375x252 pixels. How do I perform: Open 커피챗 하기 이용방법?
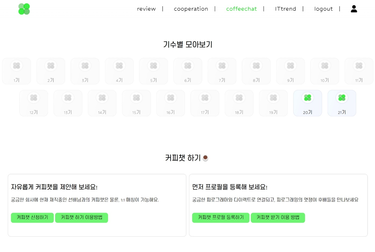[81, 218]
